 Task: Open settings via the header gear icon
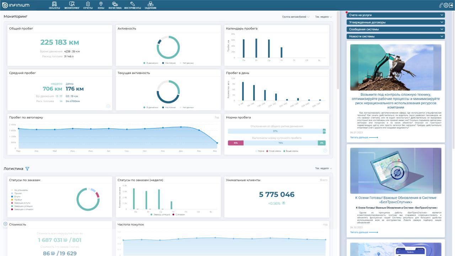click(x=446, y=5)
